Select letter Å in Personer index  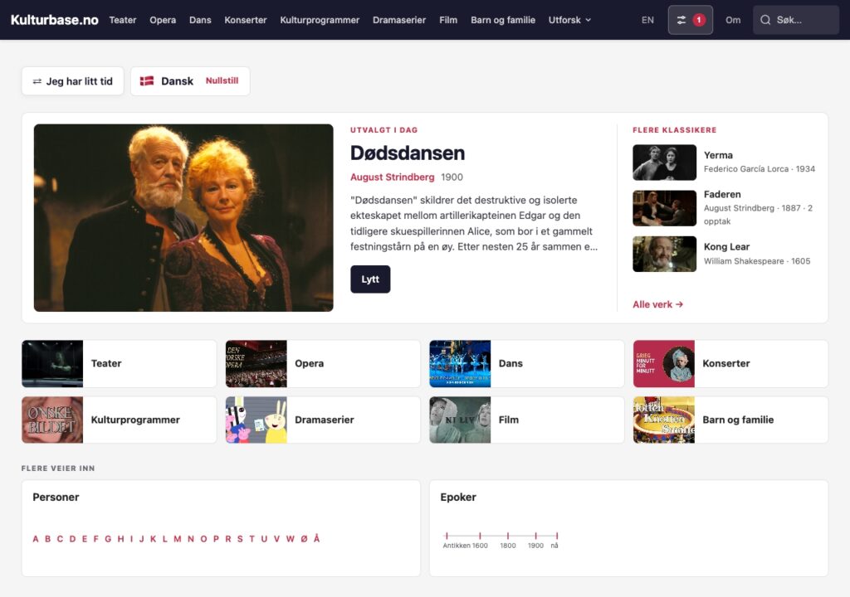pos(316,538)
